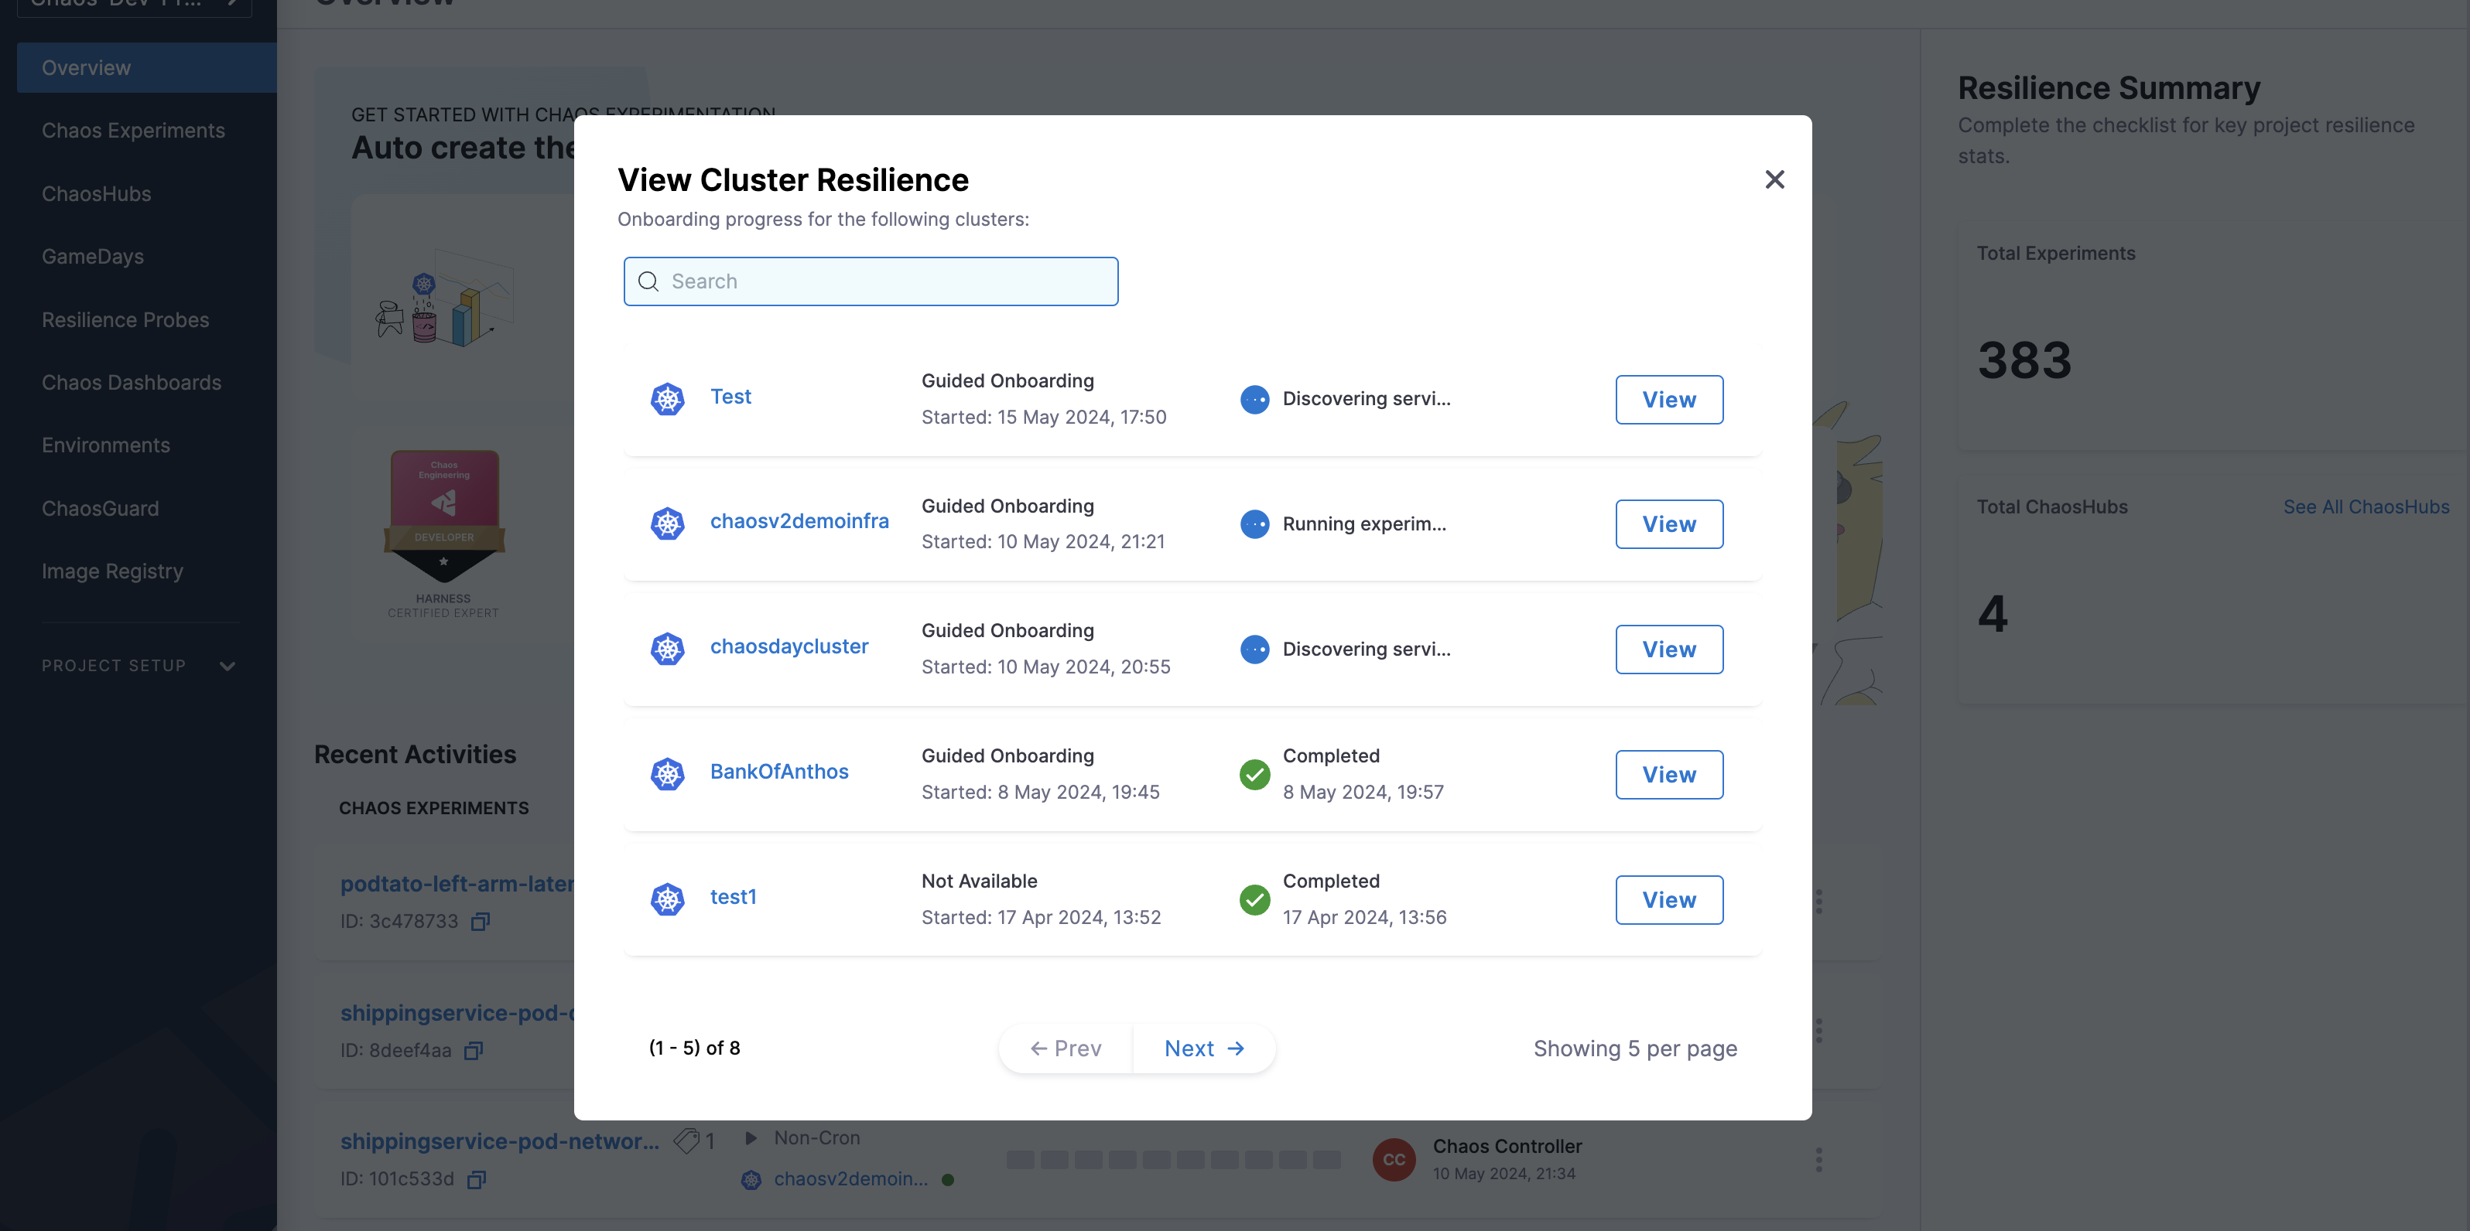Open the shippingservice-pod-networ... experiment link
Viewport: 2470px width, 1231px height.
coord(500,1141)
